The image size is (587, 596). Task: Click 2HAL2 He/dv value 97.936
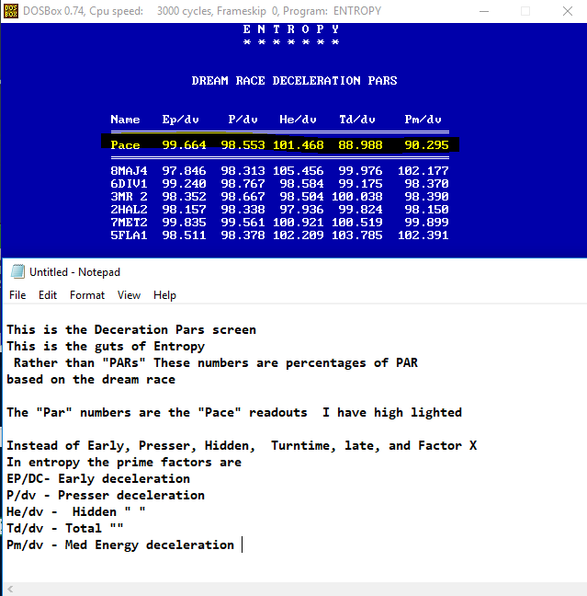(x=301, y=210)
